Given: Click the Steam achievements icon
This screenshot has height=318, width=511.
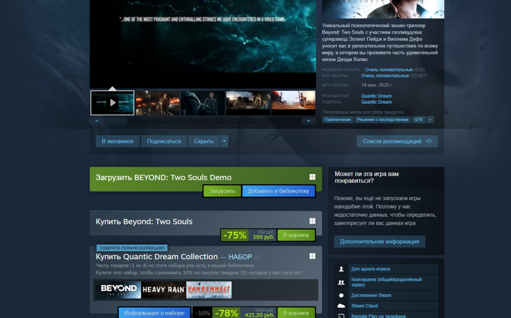Looking at the screenshot, I should (341, 296).
